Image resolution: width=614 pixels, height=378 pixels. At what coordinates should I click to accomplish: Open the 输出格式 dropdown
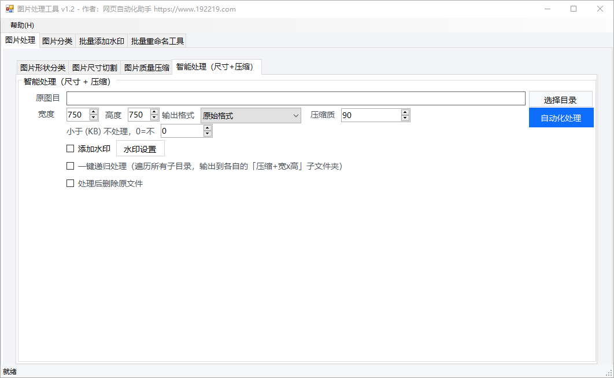pos(250,115)
